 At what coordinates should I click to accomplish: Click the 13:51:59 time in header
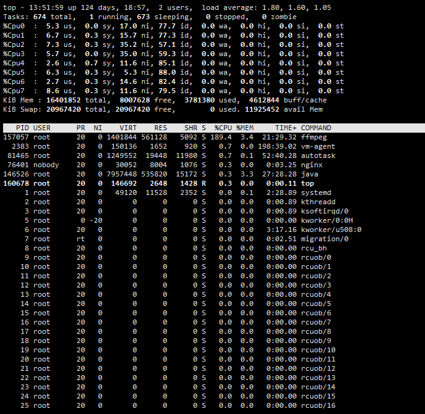pos(46,7)
